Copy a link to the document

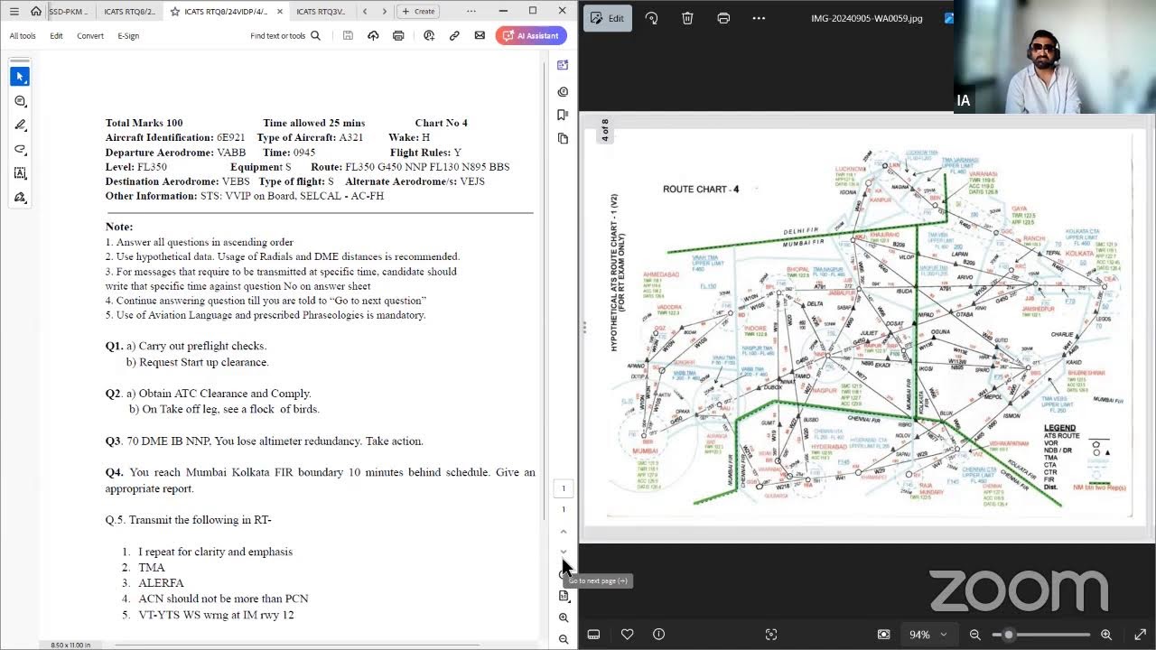point(454,36)
